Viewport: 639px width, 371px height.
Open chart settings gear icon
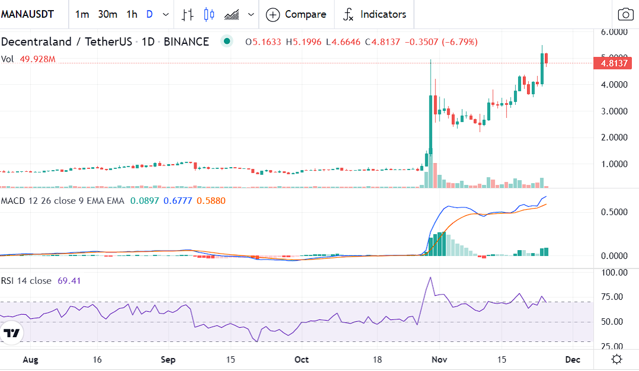616,359
